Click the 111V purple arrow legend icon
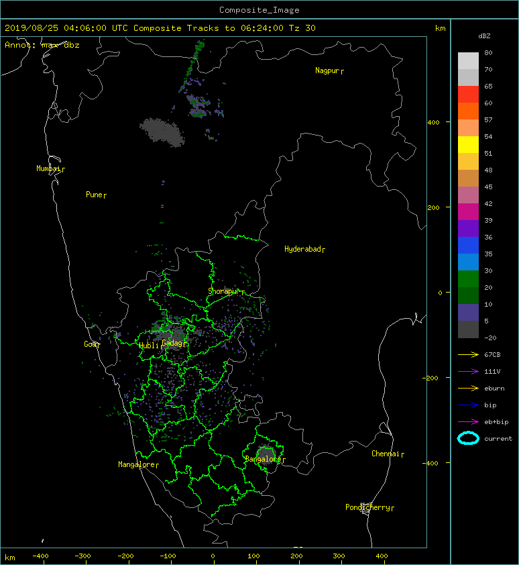This screenshot has width=519, height=565. tap(468, 372)
